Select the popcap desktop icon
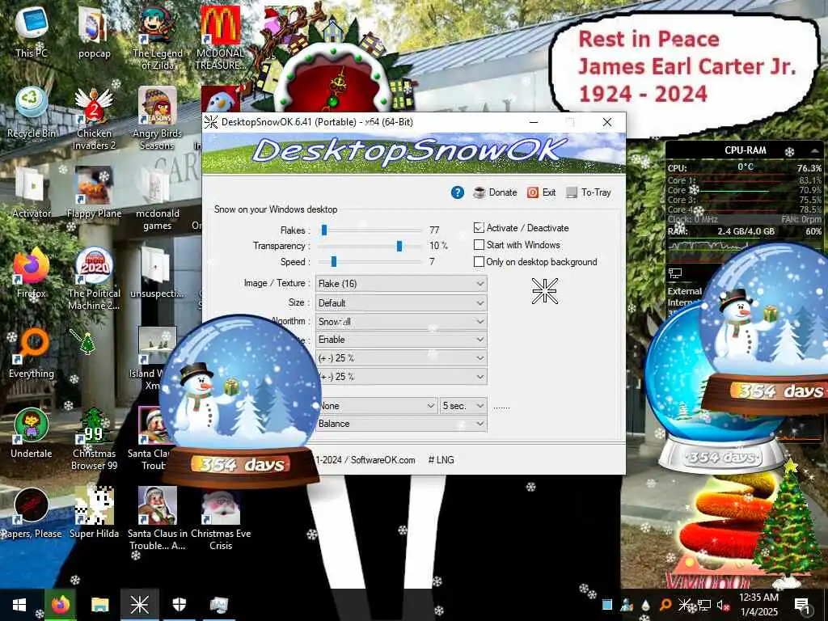 [x=94, y=32]
